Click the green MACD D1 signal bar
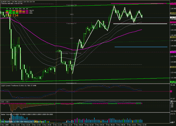 pyautogui.click(x=7, y=10)
